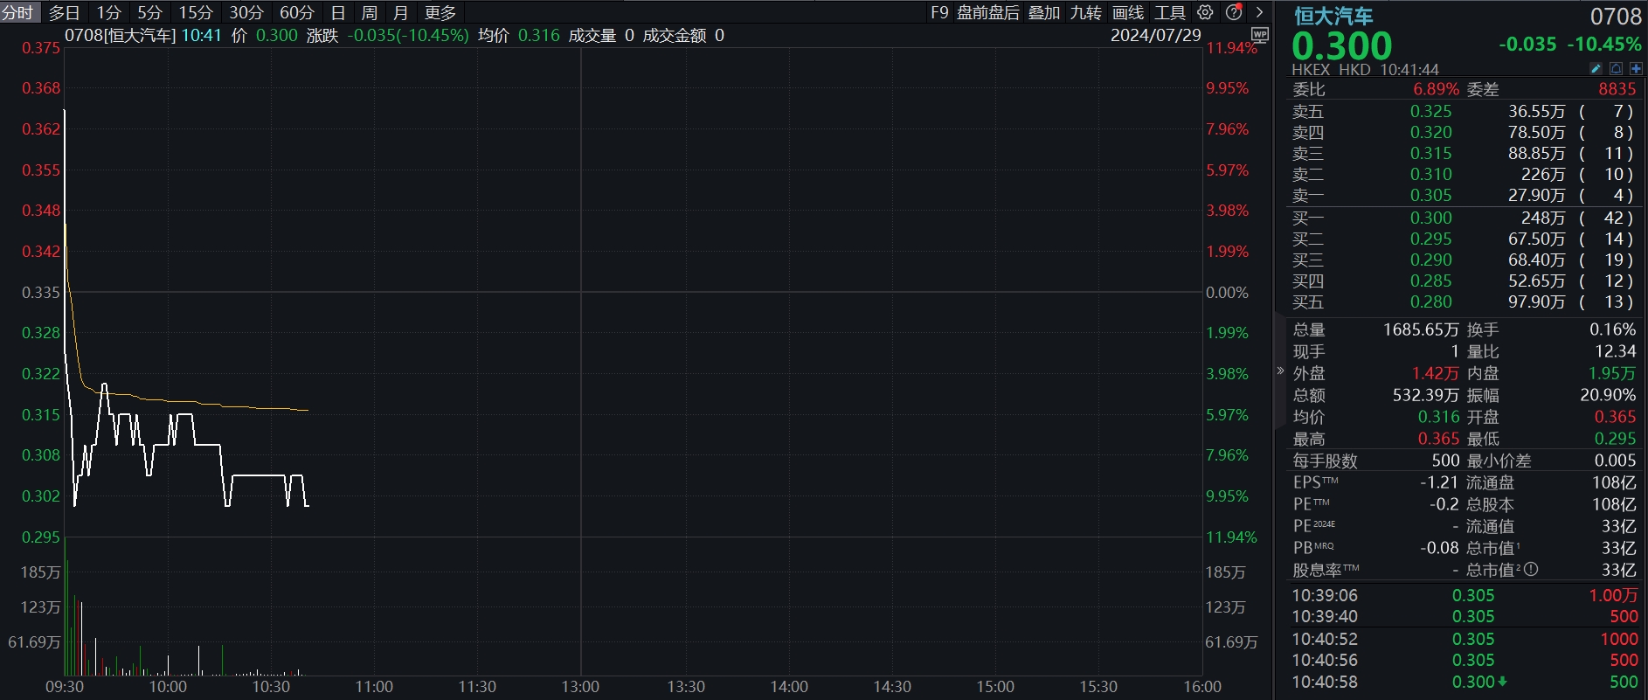The height and width of the screenshot is (700, 1648).
Task: Click the 恒大汽车 stock name title
Action: [x=1333, y=16]
